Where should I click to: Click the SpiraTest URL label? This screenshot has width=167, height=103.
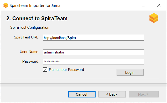point(27,37)
